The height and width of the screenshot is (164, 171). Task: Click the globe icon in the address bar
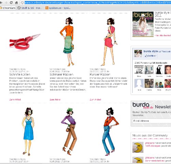pos(22,3)
